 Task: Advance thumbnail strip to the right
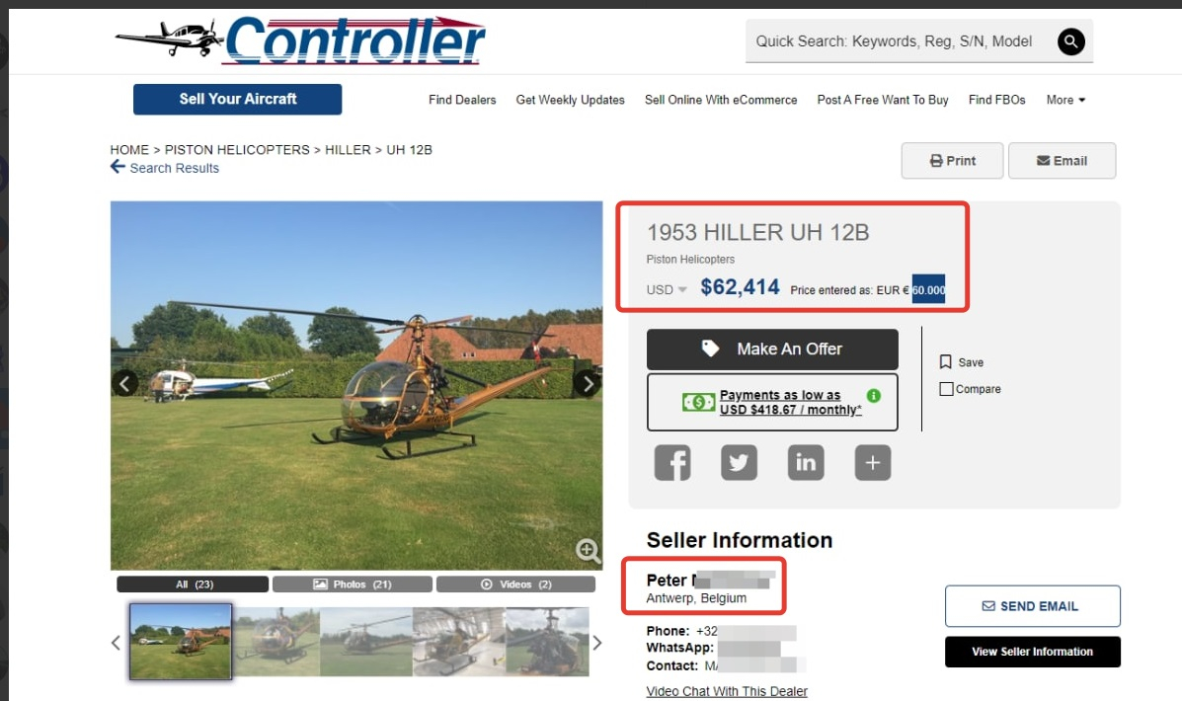597,643
